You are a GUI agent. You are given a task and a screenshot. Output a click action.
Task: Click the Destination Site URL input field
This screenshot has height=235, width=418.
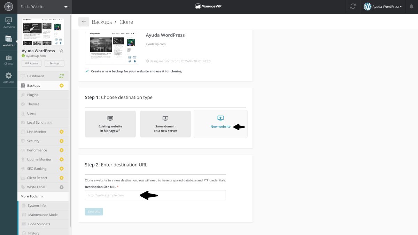click(x=155, y=195)
